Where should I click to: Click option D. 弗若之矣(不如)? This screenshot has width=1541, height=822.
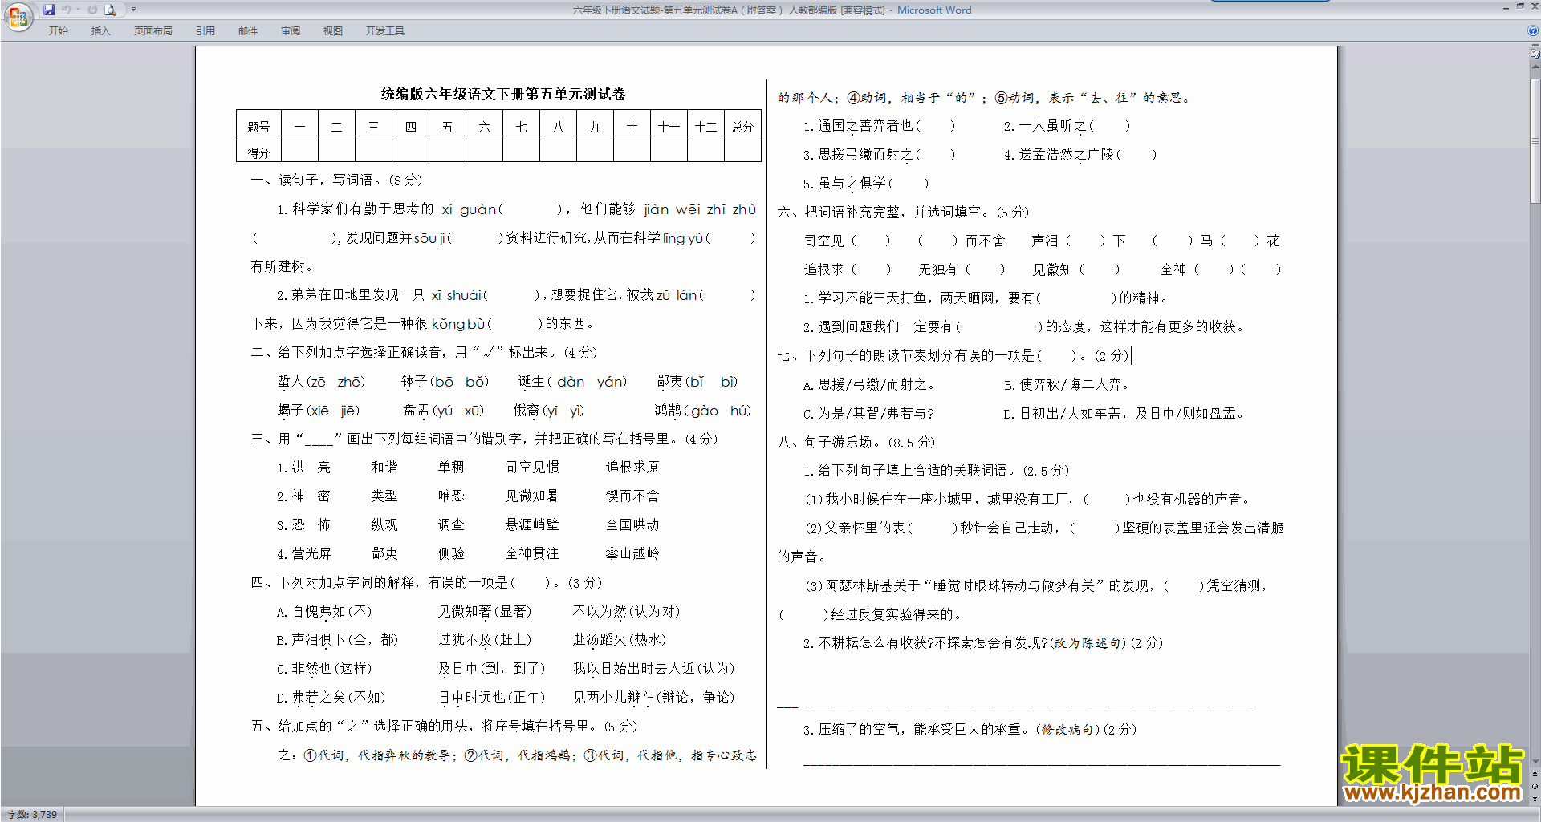(331, 698)
